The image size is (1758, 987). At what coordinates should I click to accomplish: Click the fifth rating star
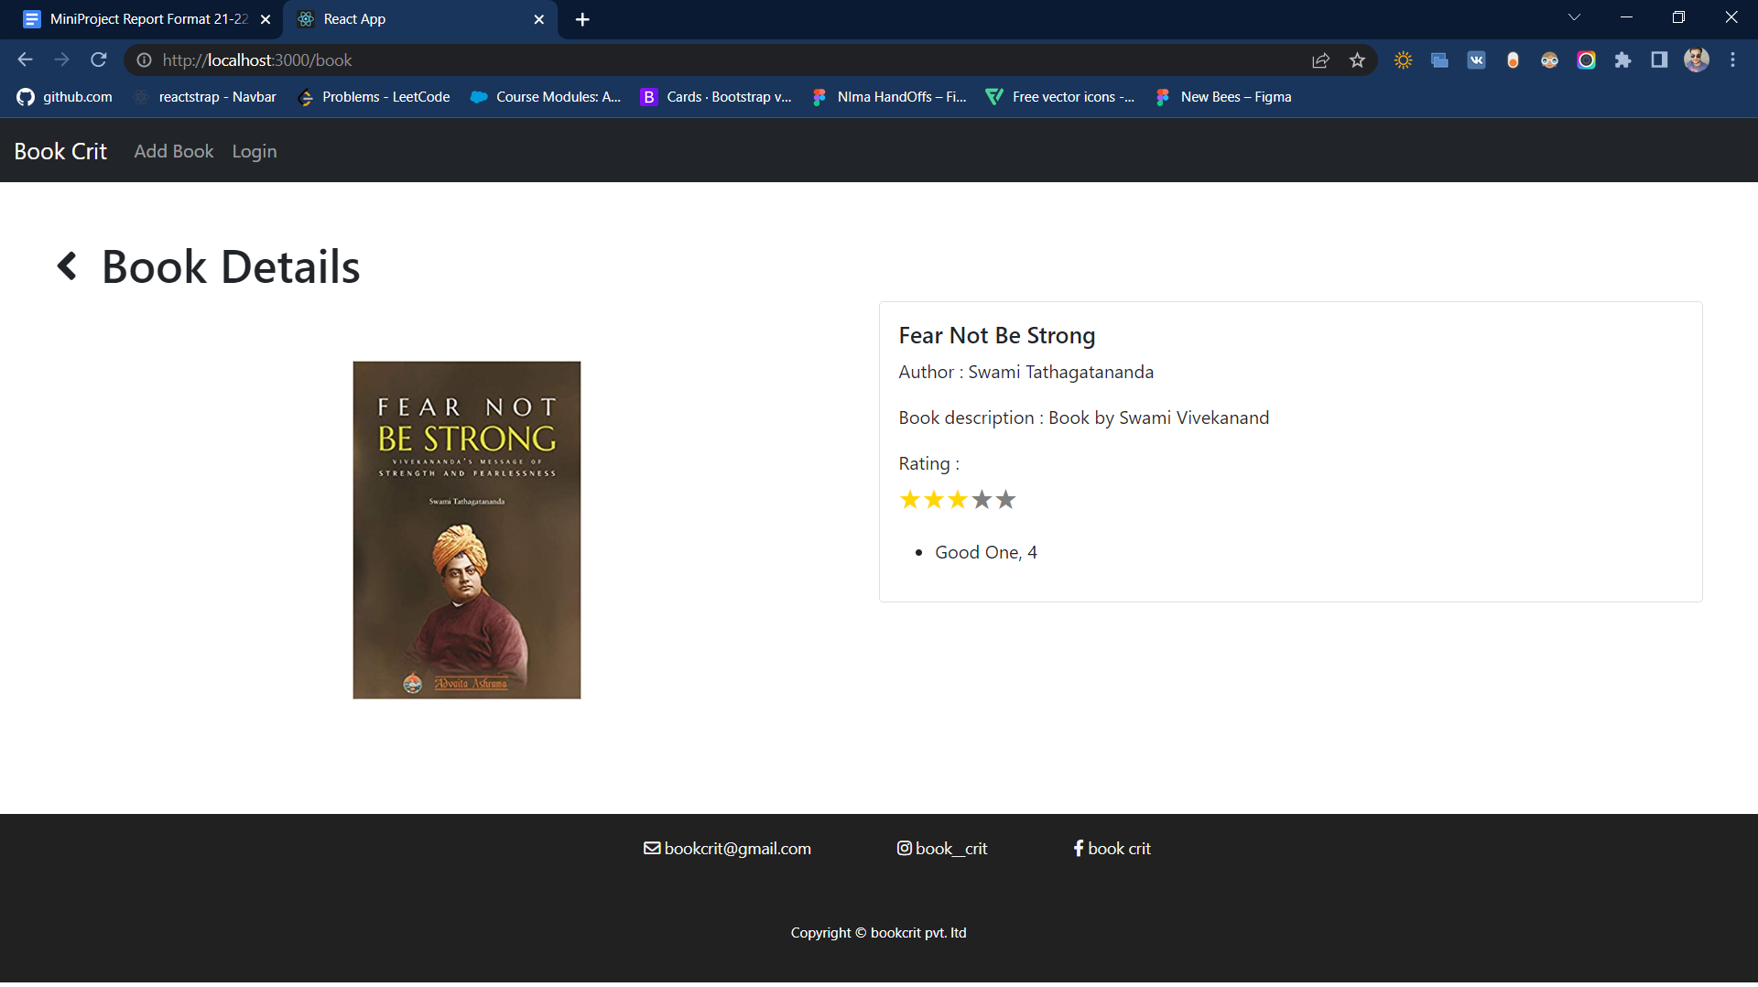(x=1005, y=500)
